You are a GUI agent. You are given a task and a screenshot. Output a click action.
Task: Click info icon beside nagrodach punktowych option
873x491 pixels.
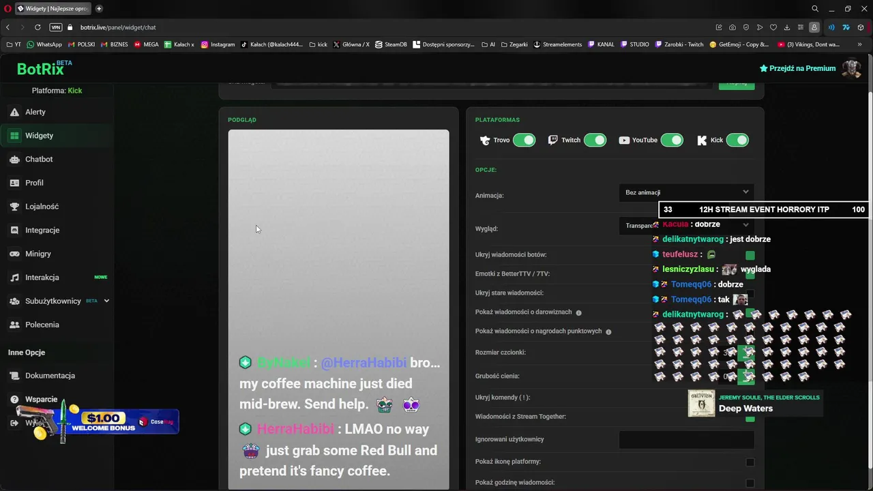click(608, 331)
